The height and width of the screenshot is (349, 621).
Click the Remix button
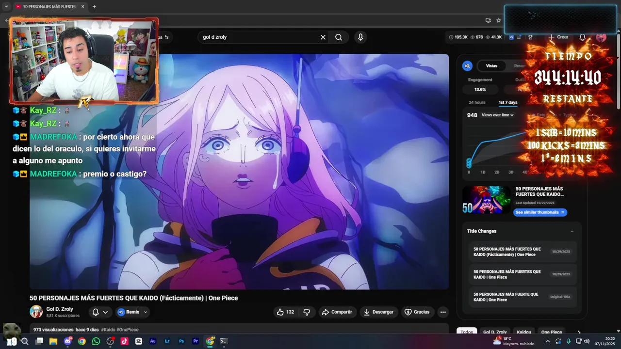pyautogui.click(x=129, y=312)
